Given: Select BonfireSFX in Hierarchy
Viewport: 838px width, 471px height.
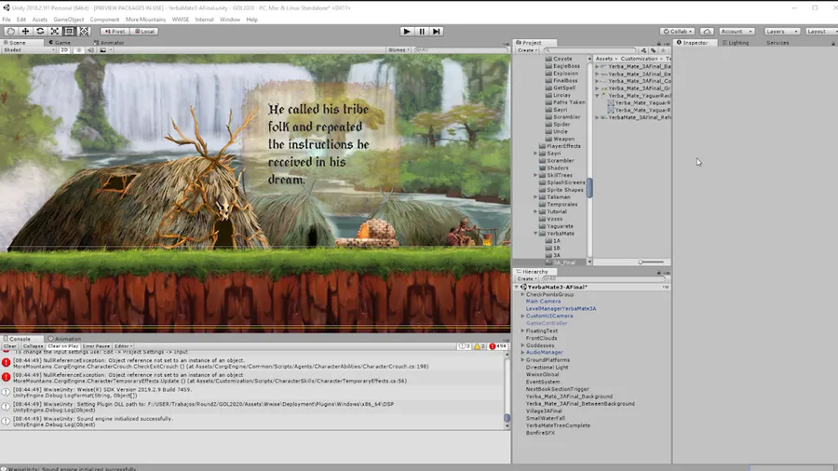Looking at the screenshot, I should pos(540,433).
